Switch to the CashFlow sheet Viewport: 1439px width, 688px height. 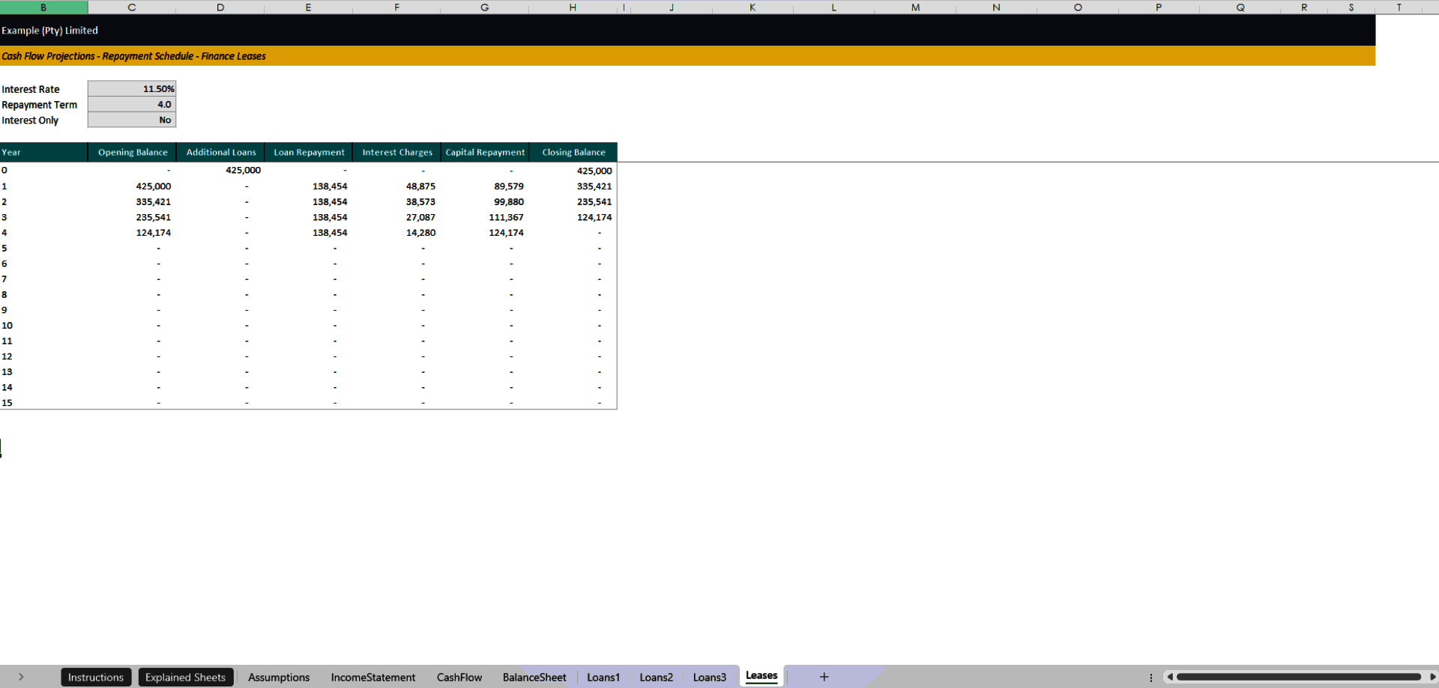tap(459, 677)
